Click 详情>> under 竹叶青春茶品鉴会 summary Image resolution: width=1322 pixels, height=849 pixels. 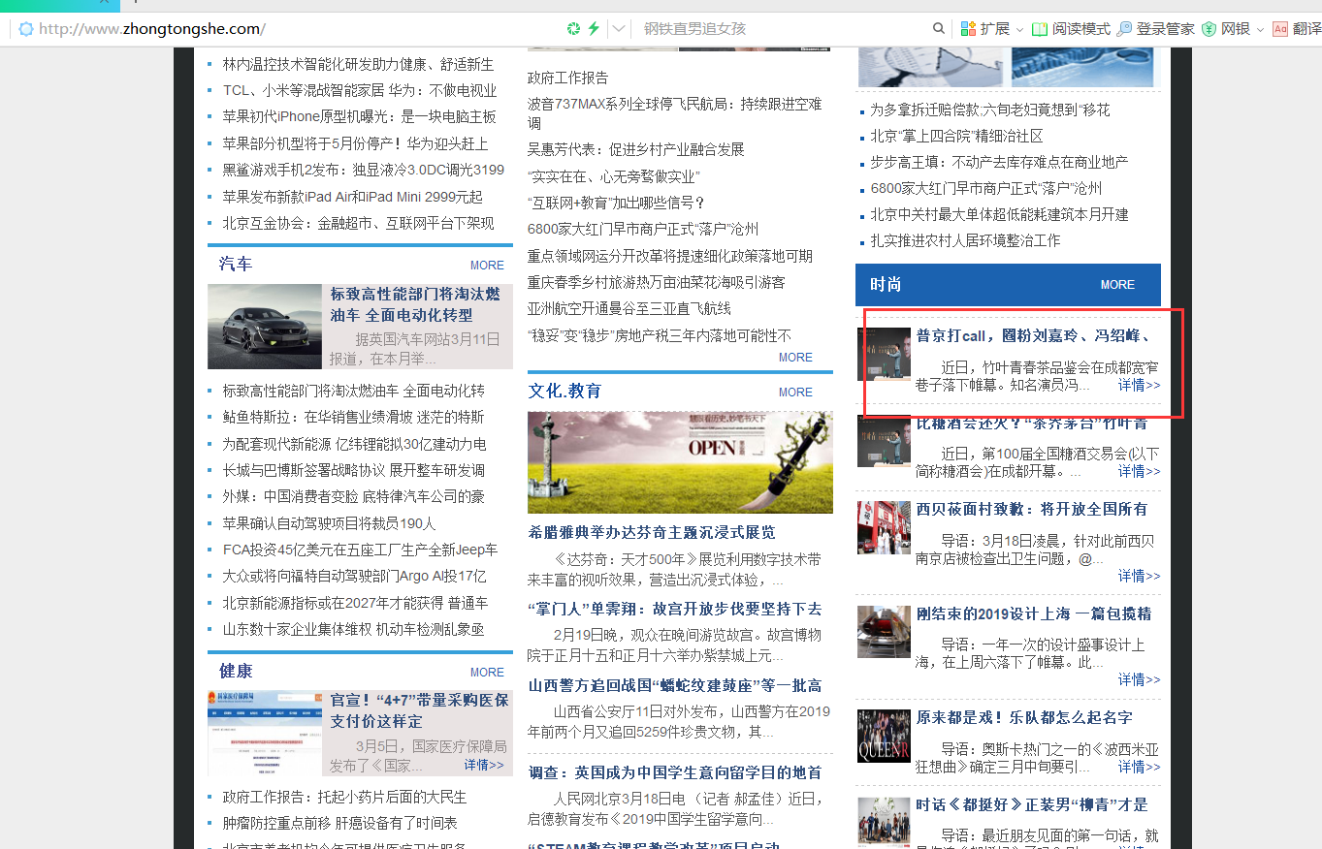(1139, 385)
